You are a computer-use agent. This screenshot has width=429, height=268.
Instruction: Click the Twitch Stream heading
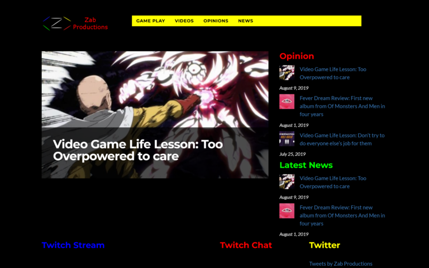pyautogui.click(x=73, y=245)
